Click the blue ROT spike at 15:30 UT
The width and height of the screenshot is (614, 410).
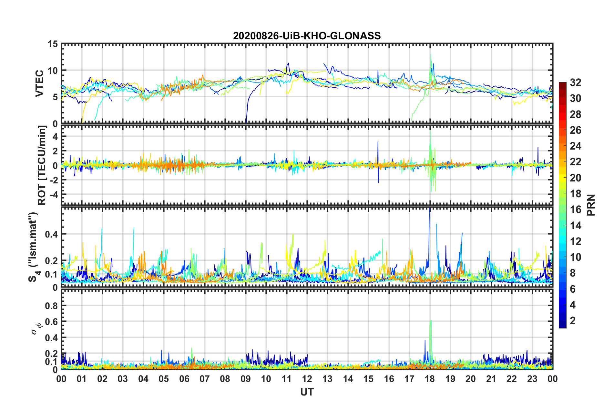click(378, 162)
